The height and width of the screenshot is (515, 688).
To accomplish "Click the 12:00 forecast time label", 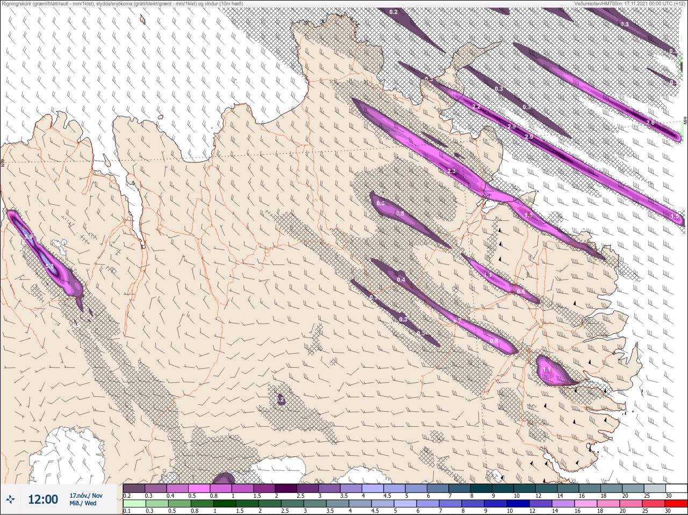I will coord(43,500).
